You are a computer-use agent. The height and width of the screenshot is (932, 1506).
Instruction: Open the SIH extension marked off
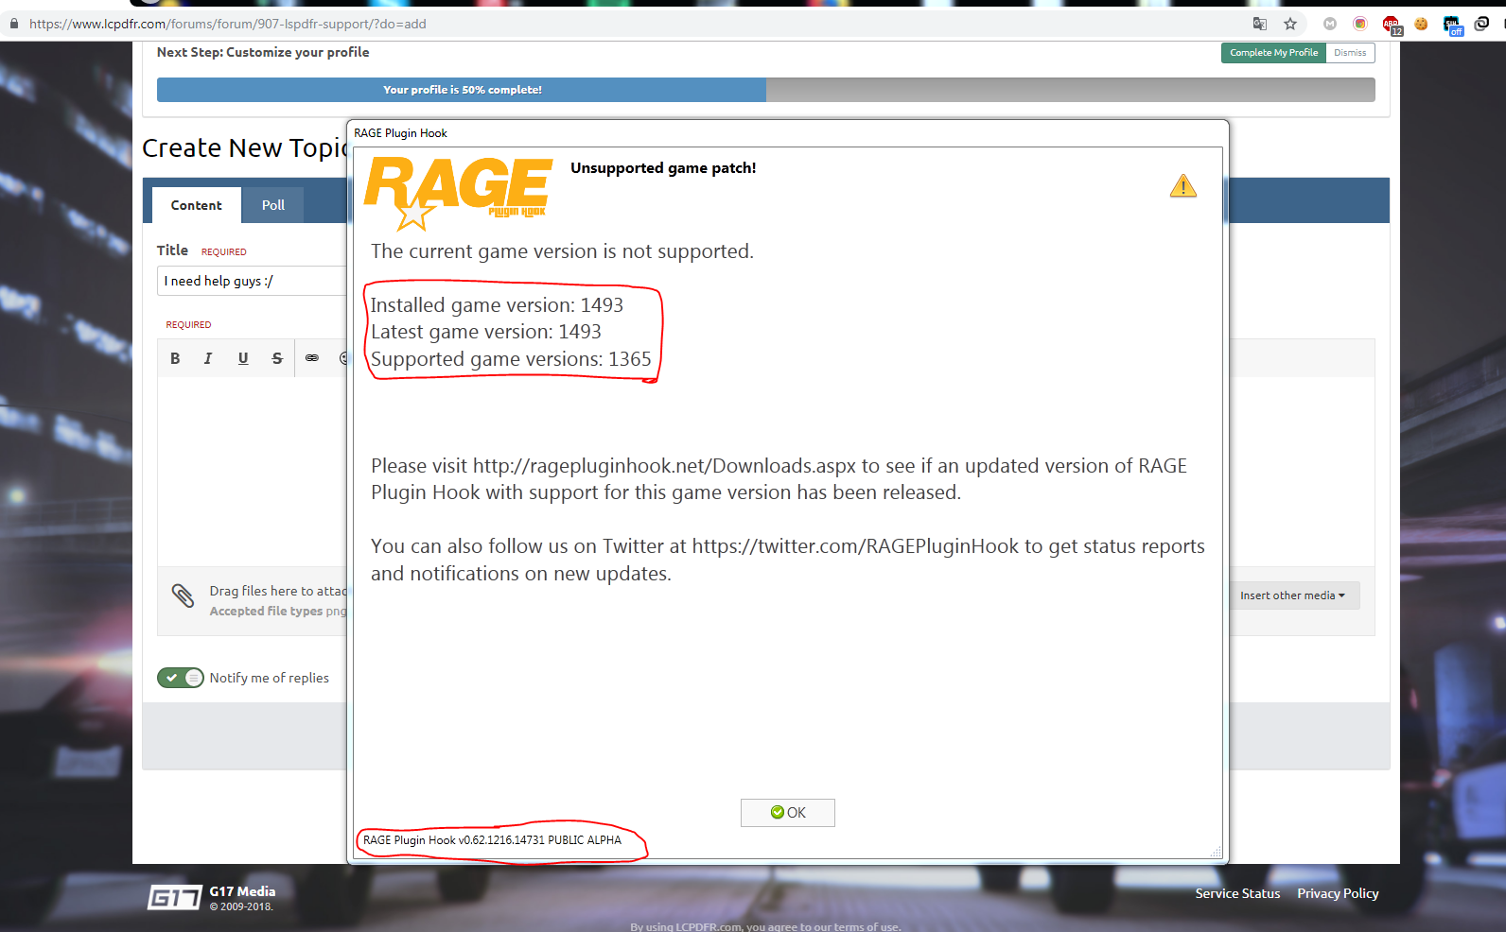pos(1453,26)
